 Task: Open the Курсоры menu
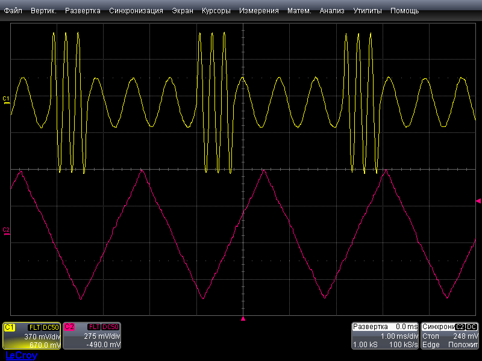pos(216,11)
